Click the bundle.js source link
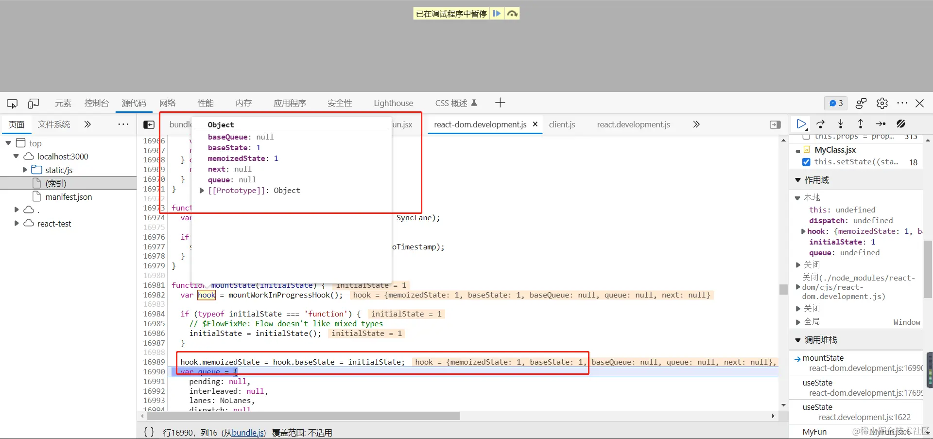 pyautogui.click(x=248, y=433)
